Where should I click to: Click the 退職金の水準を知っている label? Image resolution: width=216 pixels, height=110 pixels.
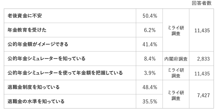click(36, 101)
